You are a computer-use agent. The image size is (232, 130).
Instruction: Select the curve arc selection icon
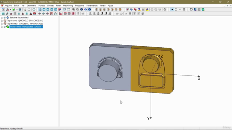click(180, 10)
